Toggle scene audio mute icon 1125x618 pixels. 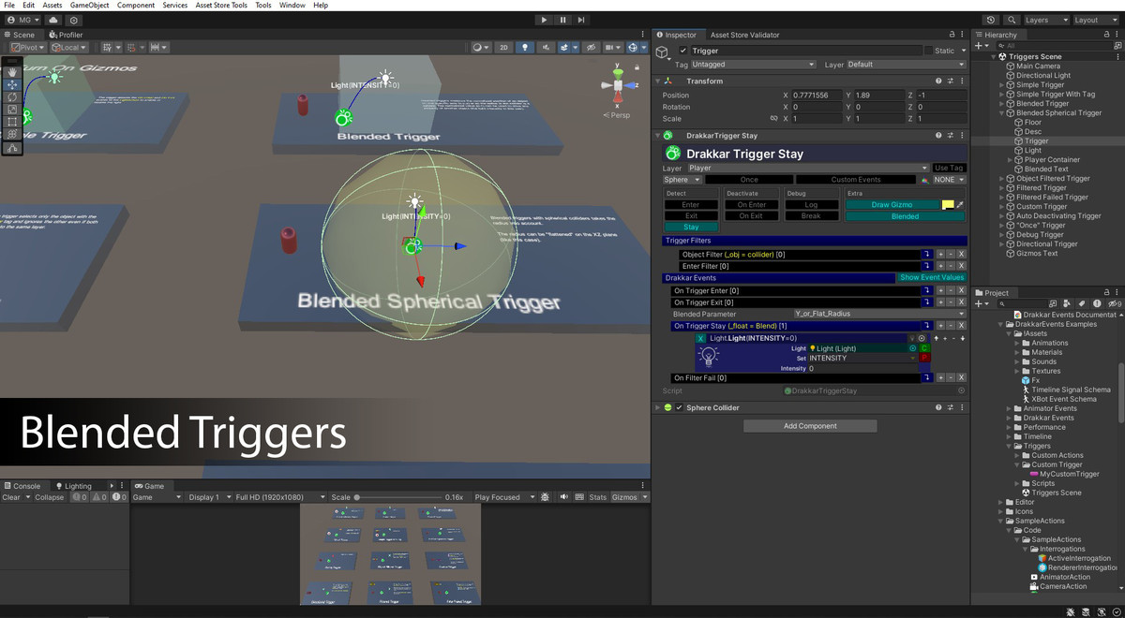546,47
